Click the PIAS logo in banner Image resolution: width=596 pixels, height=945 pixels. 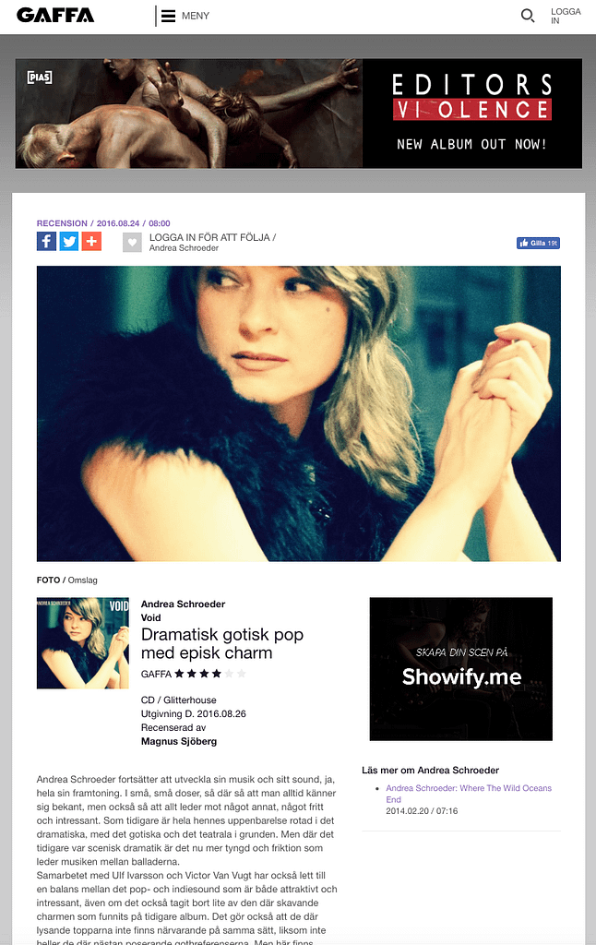40,78
